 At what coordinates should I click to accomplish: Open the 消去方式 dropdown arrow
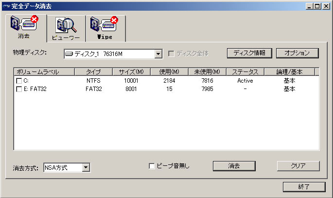pyautogui.click(x=86, y=168)
